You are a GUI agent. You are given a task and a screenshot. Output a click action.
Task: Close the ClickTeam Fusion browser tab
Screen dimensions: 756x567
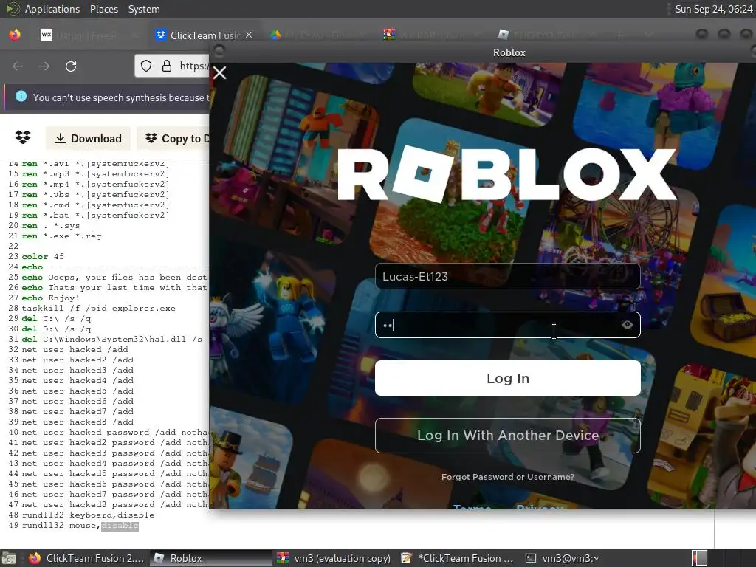[249, 35]
